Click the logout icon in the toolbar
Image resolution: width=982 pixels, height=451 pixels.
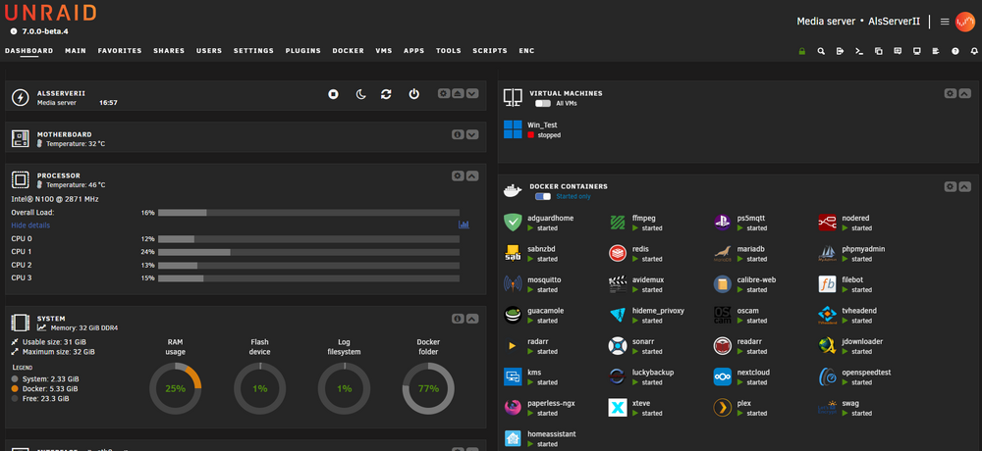coord(840,51)
